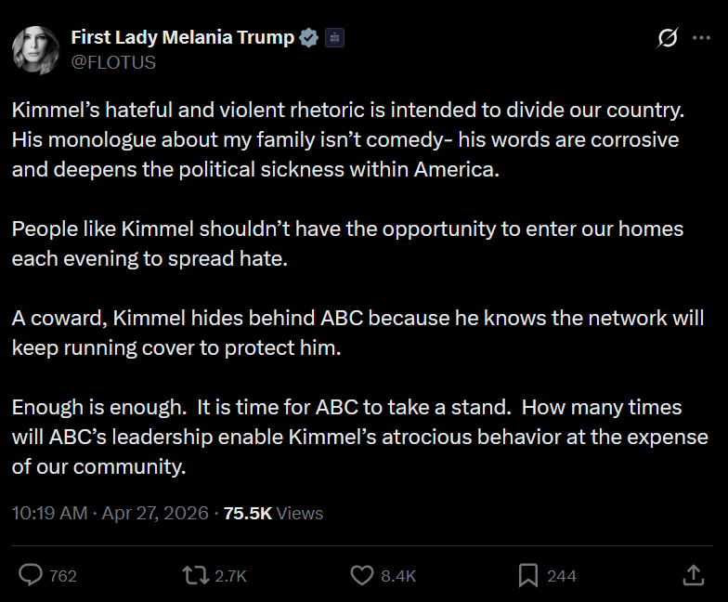The image size is (728, 602).
Task: Click the @FLOTUS handle
Action: (113, 62)
